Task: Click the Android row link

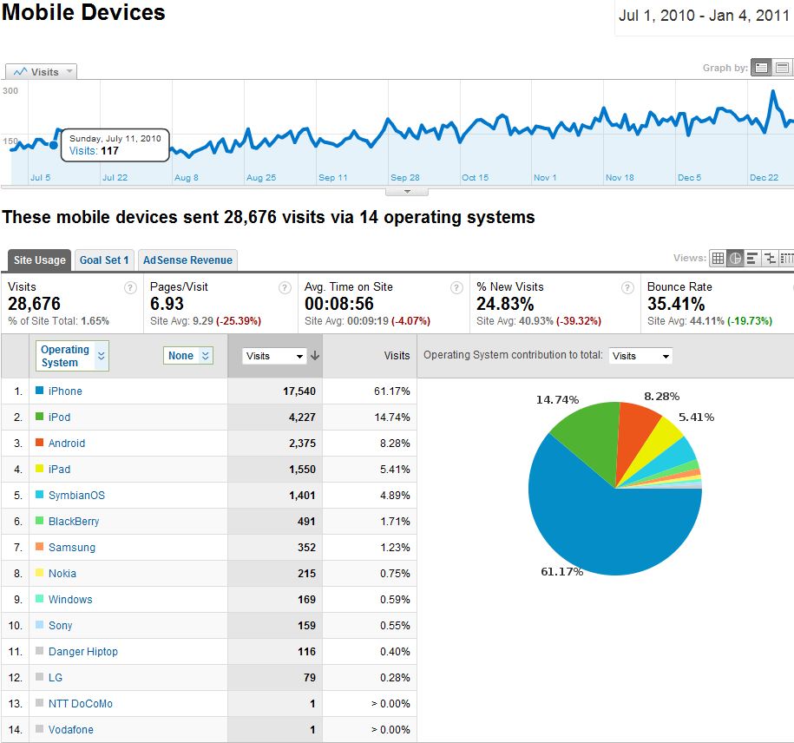Action: [x=67, y=444]
